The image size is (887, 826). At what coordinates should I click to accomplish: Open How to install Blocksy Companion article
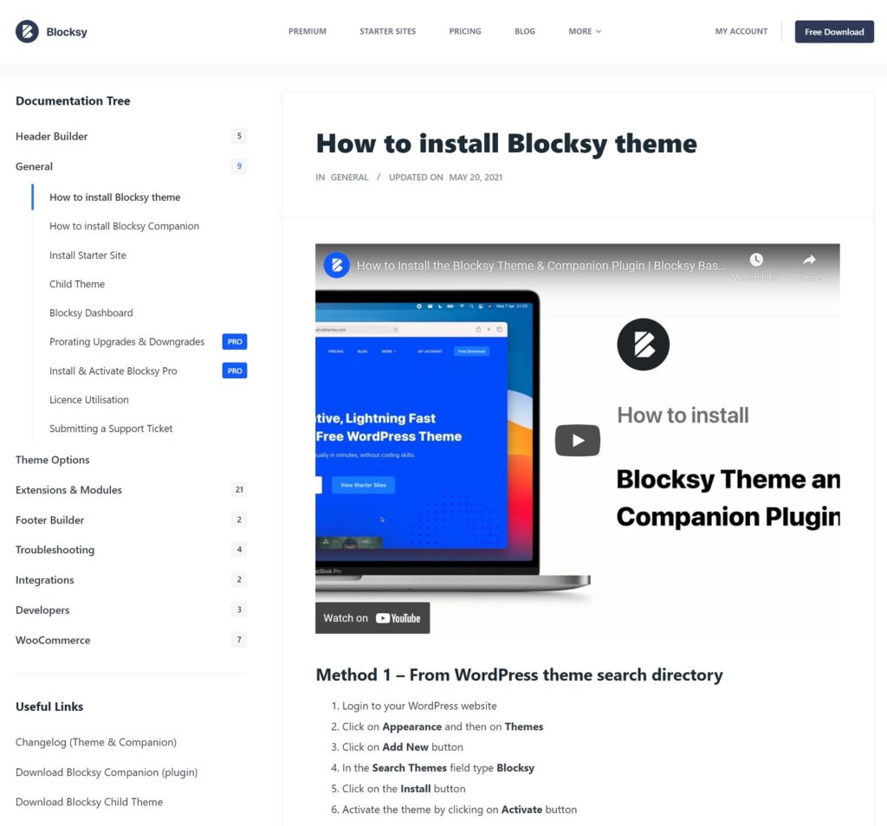124,226
